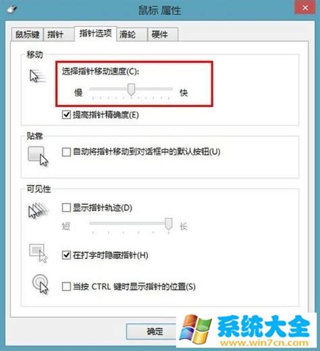Click the pointer speed motion icon
The image size is (320, 351).
pyautogui.click(x=38, y=76)
